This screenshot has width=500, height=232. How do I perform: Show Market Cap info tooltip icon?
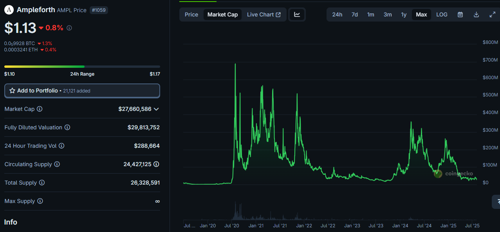[x=40, y=109]
